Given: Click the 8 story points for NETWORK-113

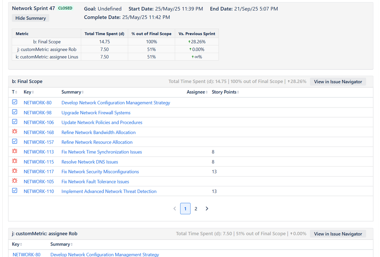Looking at the screenshot, I should tap(213, 152).
